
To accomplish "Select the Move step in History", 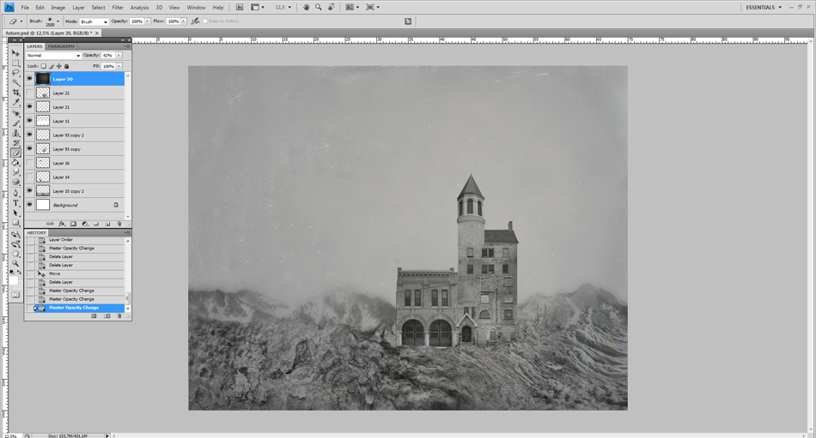I will [55, 273].
